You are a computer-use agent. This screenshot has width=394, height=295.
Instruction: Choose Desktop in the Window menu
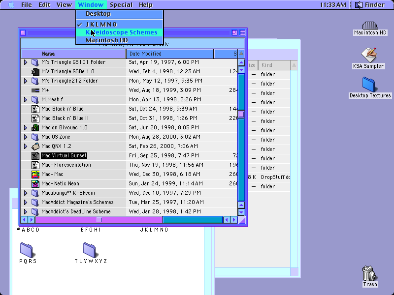[119, 14]
